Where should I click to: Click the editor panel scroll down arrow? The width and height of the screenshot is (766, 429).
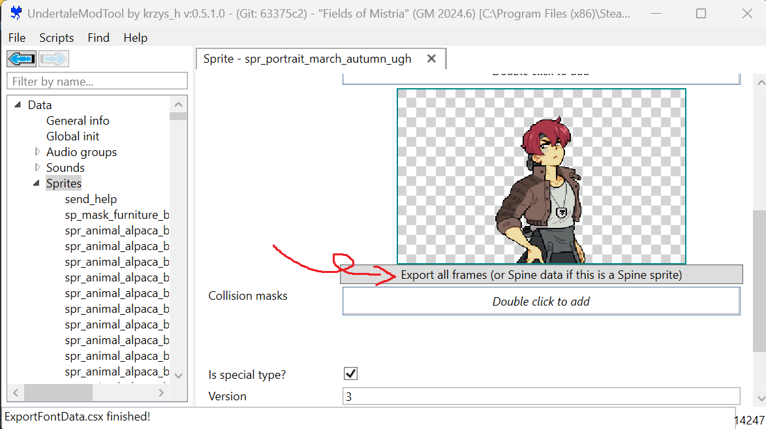(x=761, y=398)
